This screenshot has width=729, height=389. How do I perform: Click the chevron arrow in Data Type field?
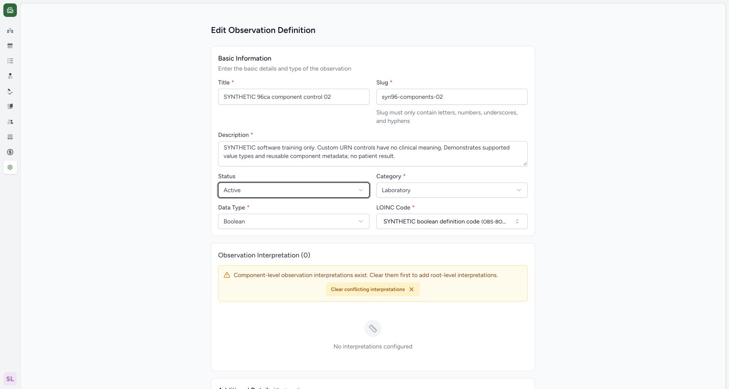pos(361,221)
